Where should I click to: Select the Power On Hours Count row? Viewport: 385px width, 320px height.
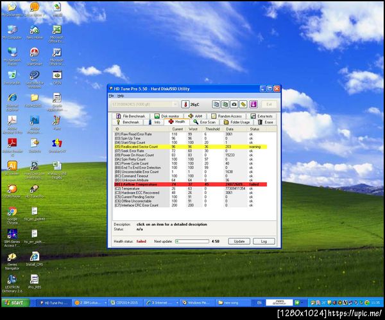(x=191, y=156)
